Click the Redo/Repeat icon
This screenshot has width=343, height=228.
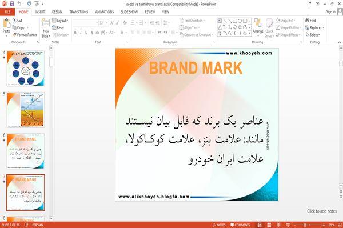[x=29, y=4]
